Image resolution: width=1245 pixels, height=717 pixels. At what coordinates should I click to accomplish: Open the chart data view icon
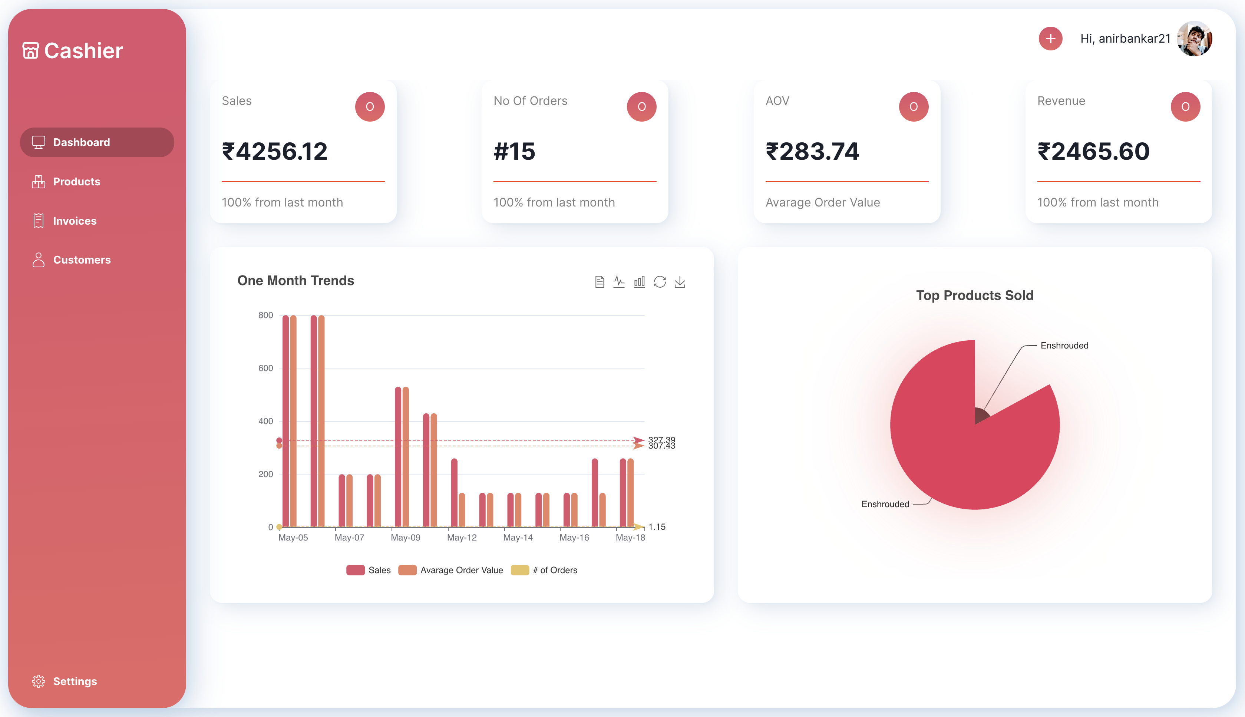pos(600,282)
